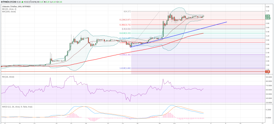Click the BITFINEX:LTCUSD symbol name
This screenshot has width=274, height=124.
pyautogui.click(x=8, y=2)
